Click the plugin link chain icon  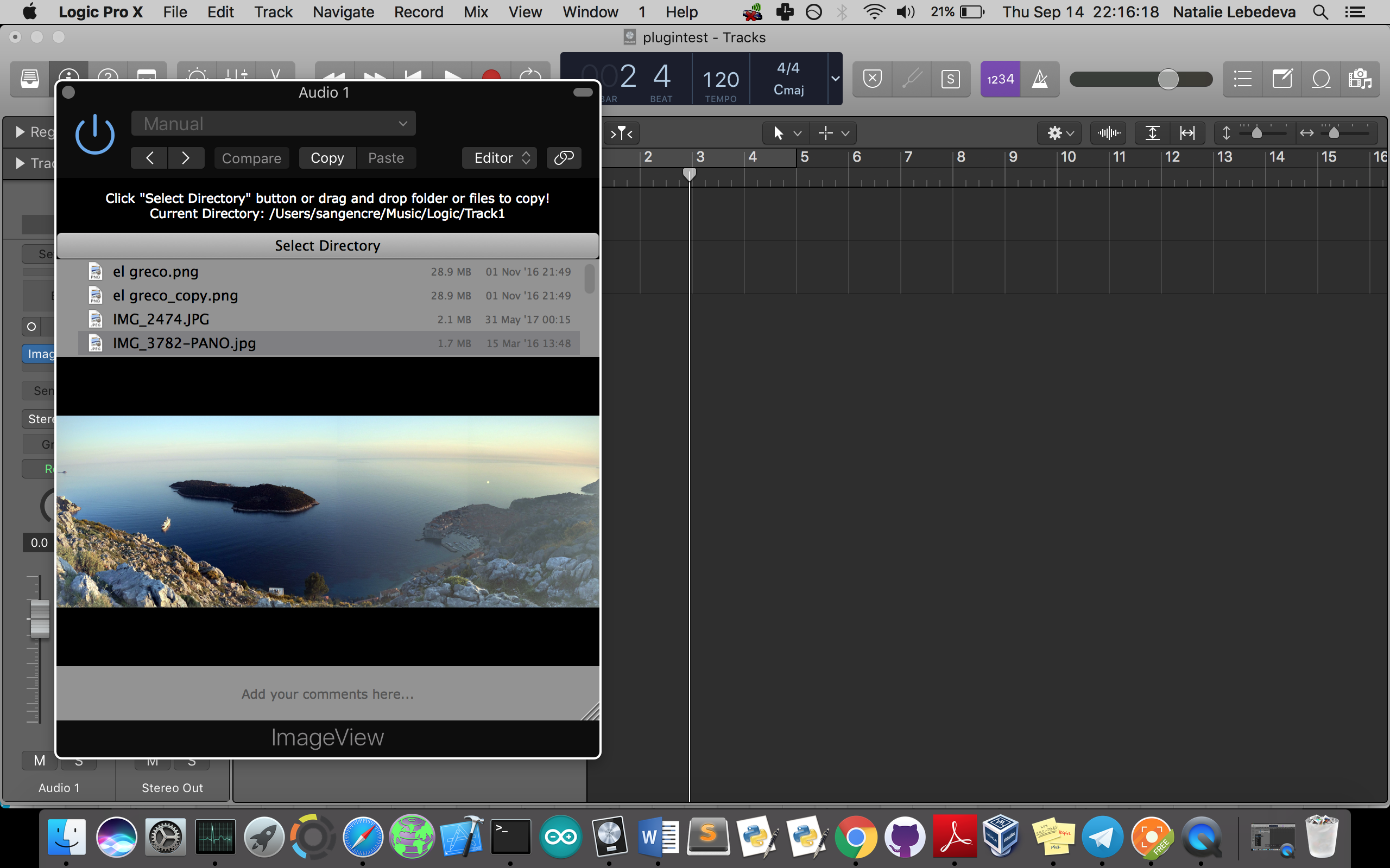pyautogui.click(x=564, y=158)
